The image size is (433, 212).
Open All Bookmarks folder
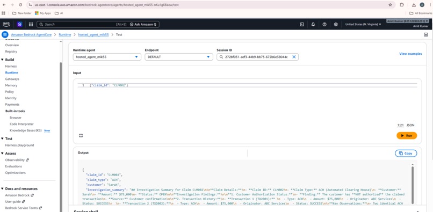[x=421, y=13]
